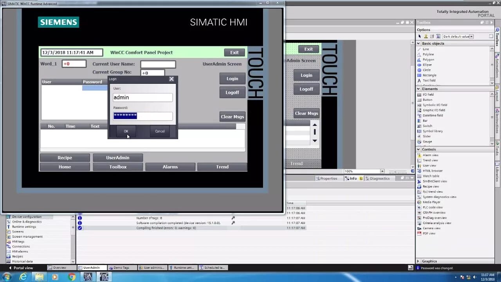Image resolution: width=501 pixels, height=282 pixels.
Task: Select the Bar element
Action: tap(425, 121)
